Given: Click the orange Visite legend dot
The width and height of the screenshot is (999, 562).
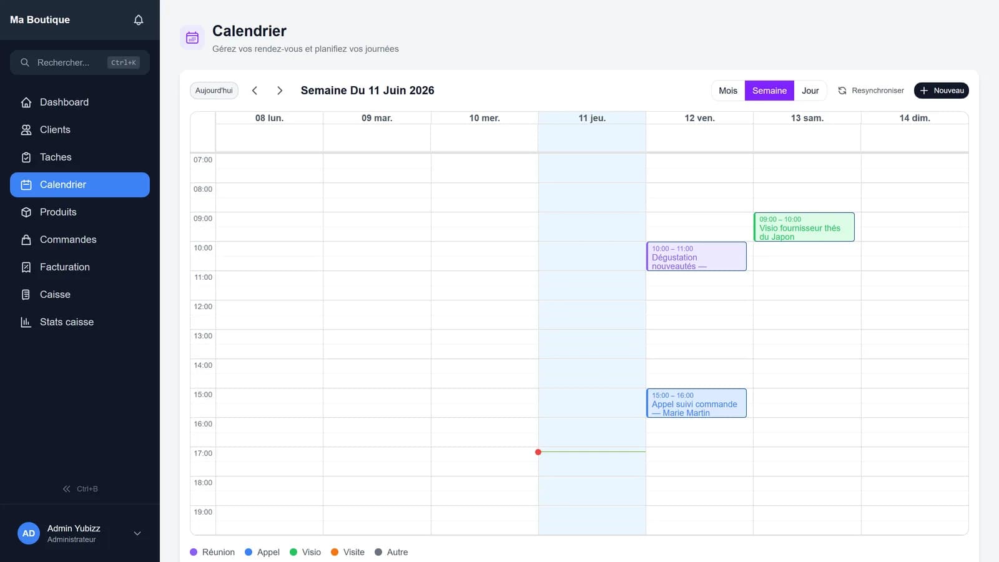Looking at the screenshot, I should pyautogui.click(x=335, y=552).
